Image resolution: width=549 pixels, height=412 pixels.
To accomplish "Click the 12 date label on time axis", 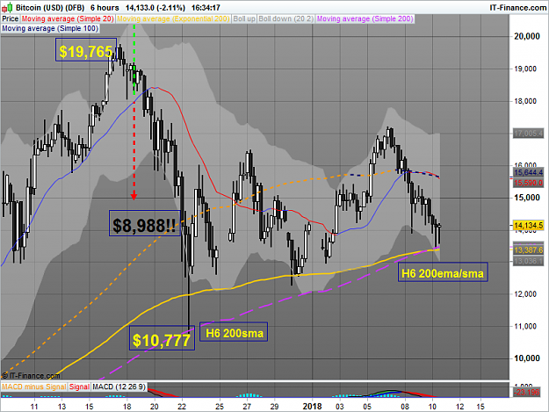I will pyautogui.click(x=459, y=407).
